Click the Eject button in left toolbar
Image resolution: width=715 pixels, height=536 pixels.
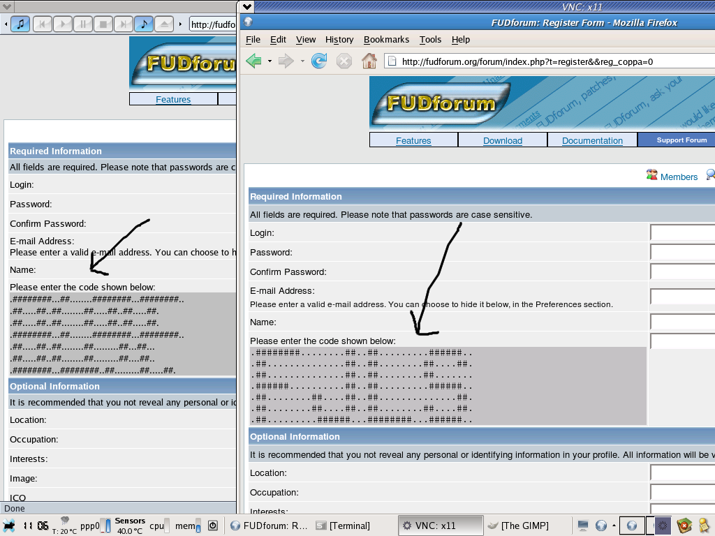coord(163,24)
